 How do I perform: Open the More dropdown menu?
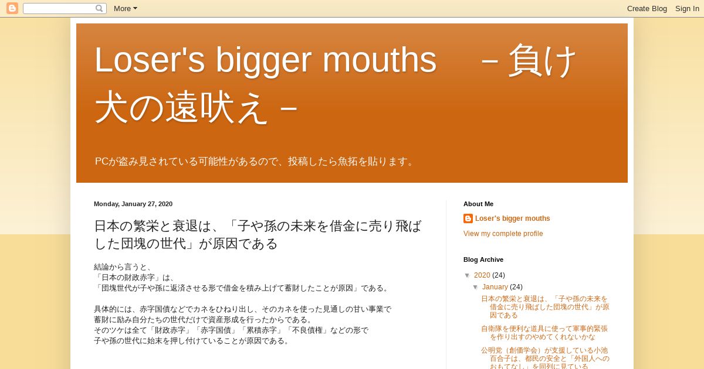pos(126,8)
